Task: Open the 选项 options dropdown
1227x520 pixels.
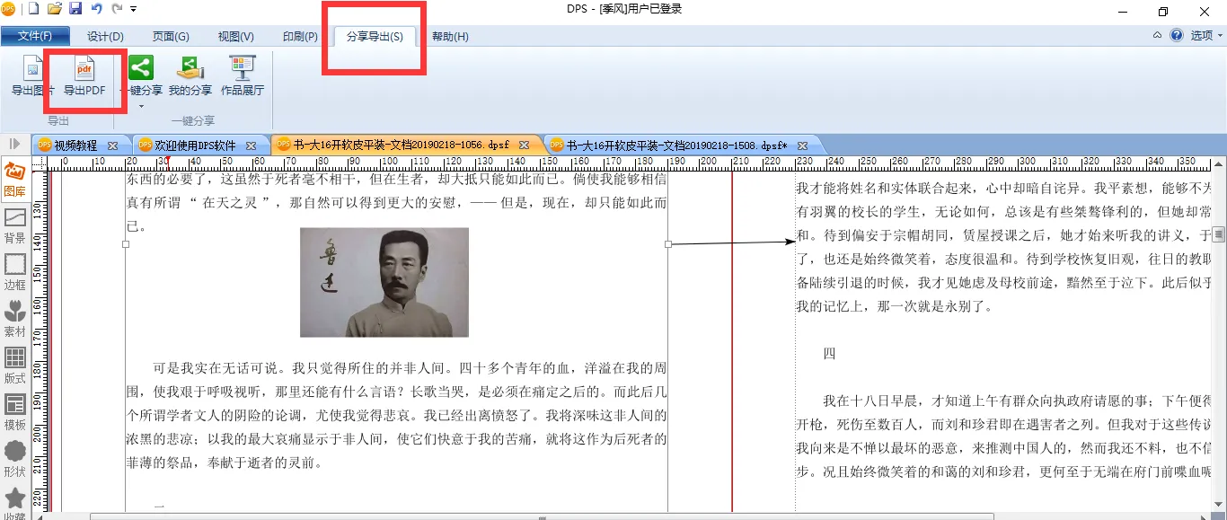Action: (1206, 36)
